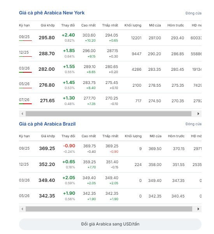The width and height of the screenshot is (214, 234).
Task: Click price range bar under New York 07/26
Action: [x=25, y=104]
